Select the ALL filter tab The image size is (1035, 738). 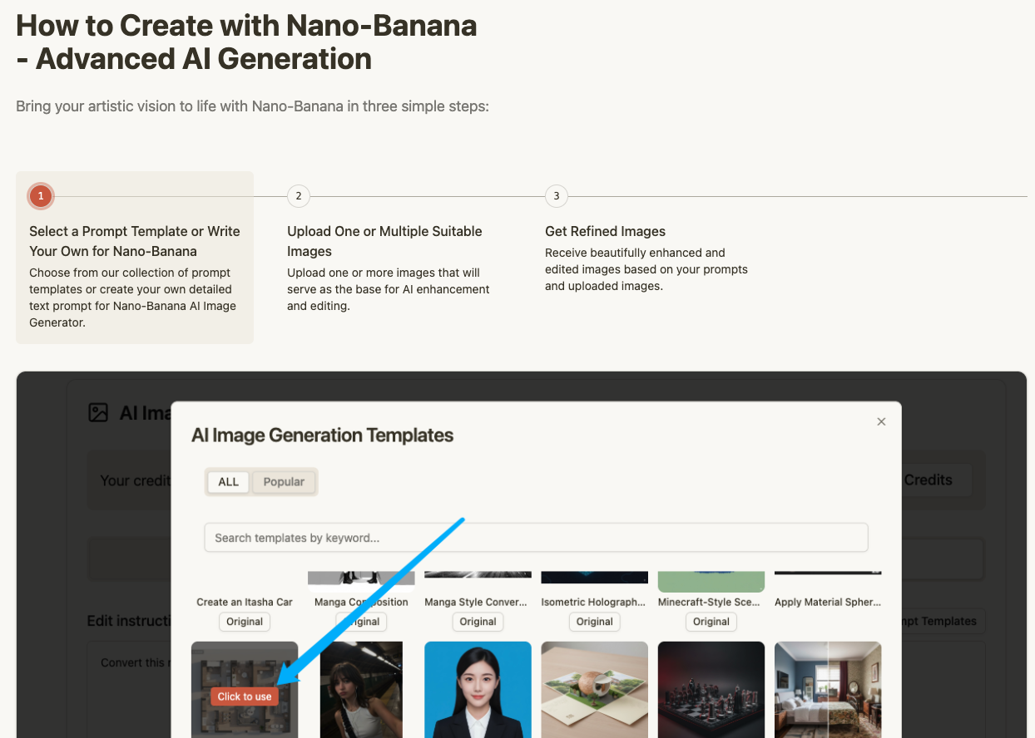pyautogui.click(x=227, y=481)
